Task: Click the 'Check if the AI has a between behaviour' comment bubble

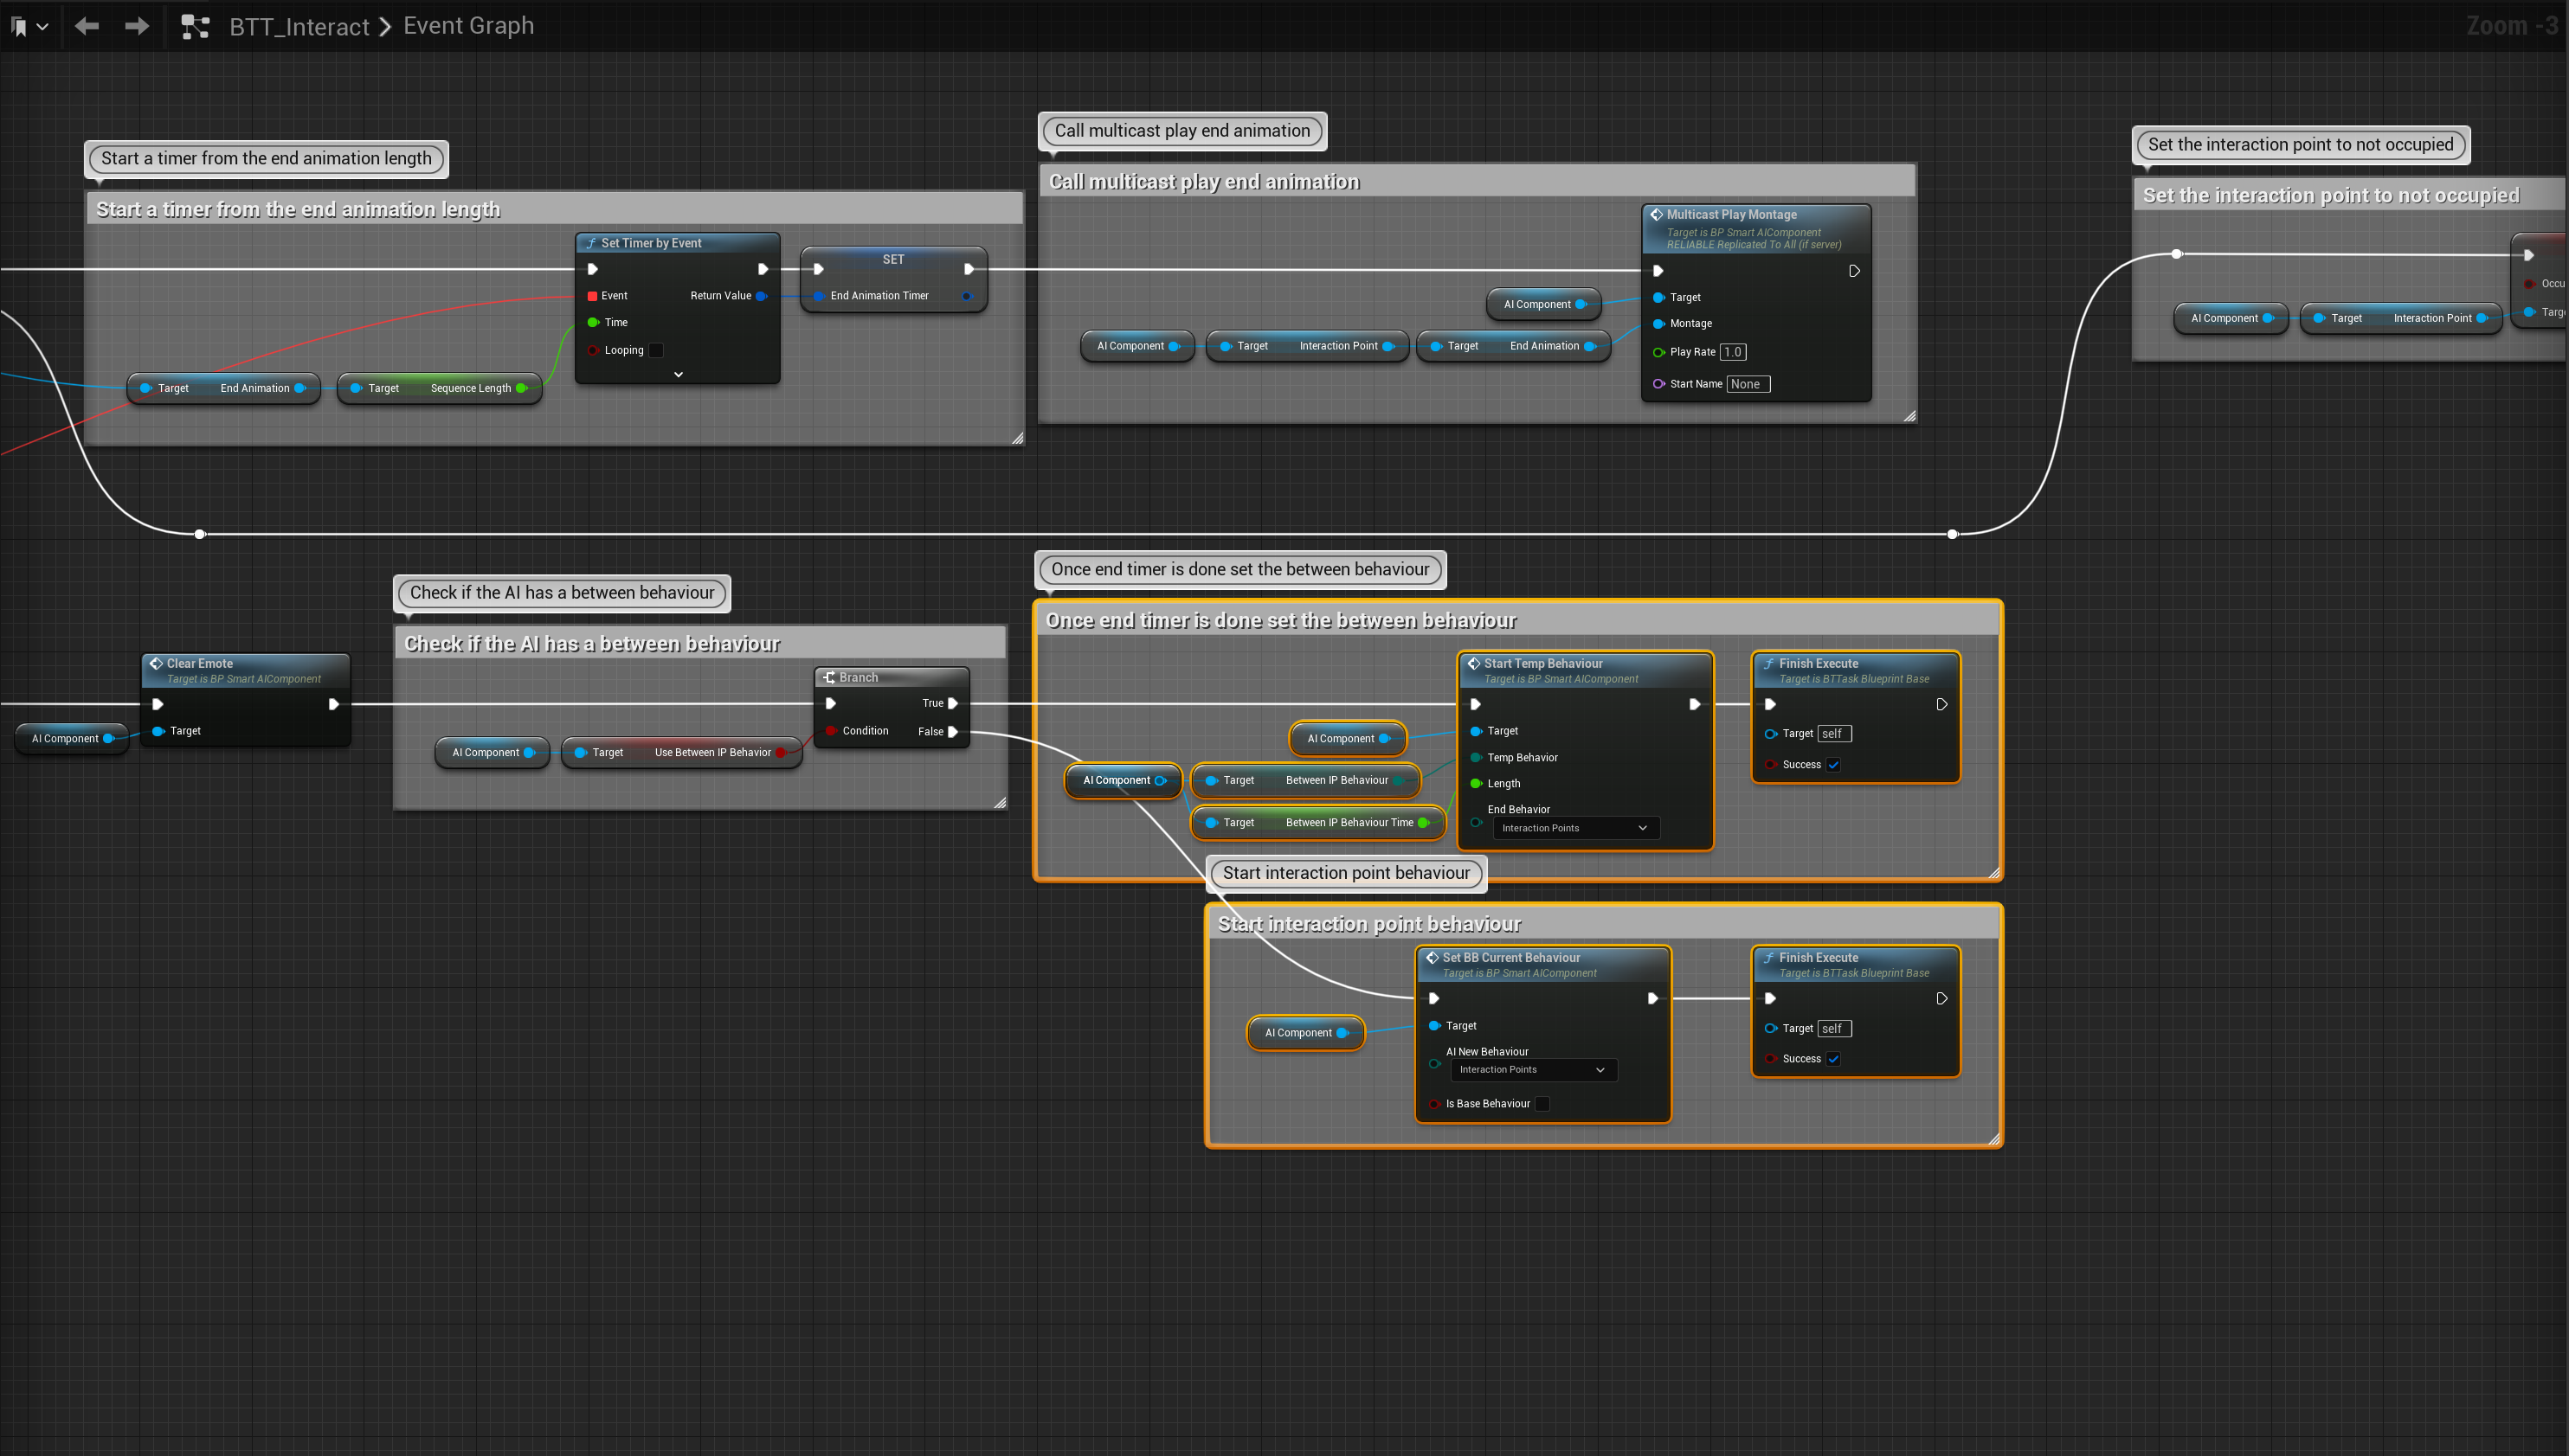Action: pos(561,593)
